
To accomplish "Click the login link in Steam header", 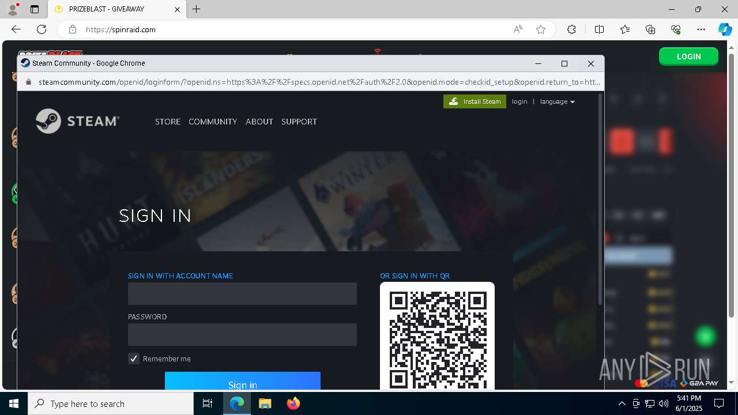I will 519,101.
